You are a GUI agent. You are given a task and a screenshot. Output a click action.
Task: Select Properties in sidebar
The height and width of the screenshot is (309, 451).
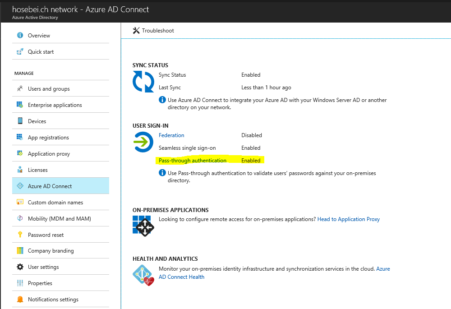[61, 283]
